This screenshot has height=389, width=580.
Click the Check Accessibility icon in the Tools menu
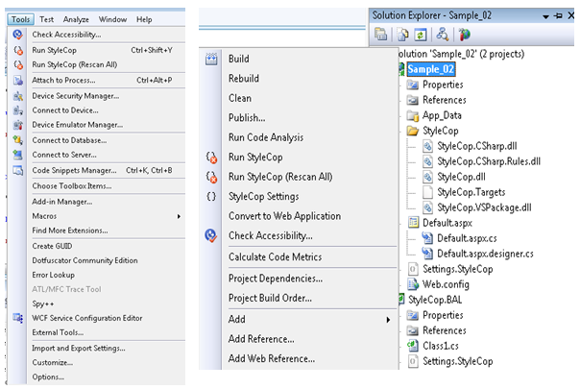(17, 35)
